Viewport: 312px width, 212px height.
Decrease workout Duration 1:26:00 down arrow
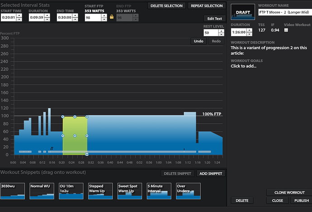tap(249, 34)
